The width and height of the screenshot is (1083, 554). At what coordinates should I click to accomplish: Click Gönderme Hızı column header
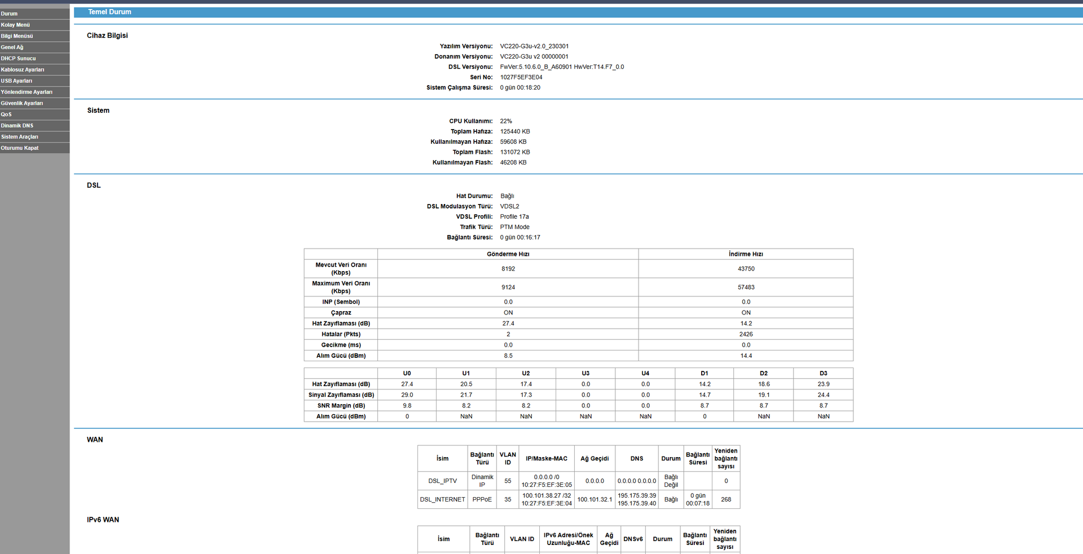[x=508, y=254]
